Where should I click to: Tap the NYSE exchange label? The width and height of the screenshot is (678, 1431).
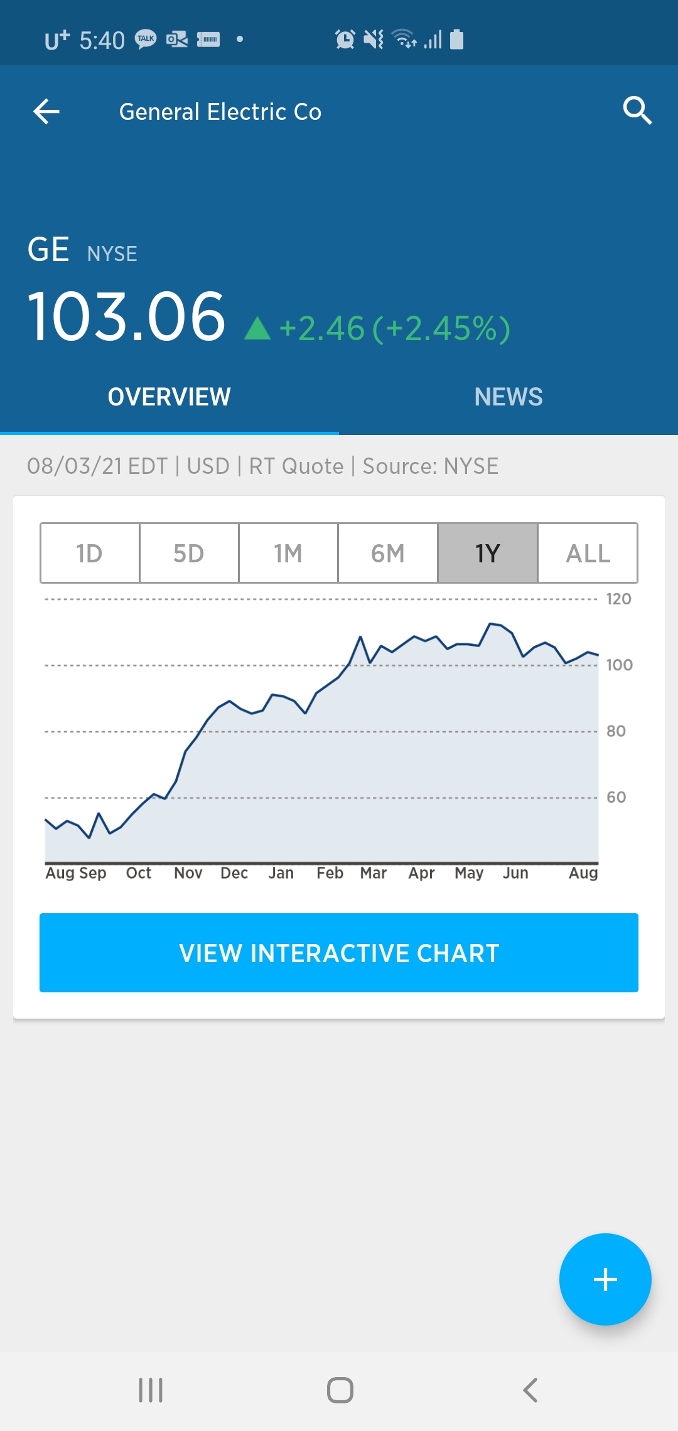[112, 254]
